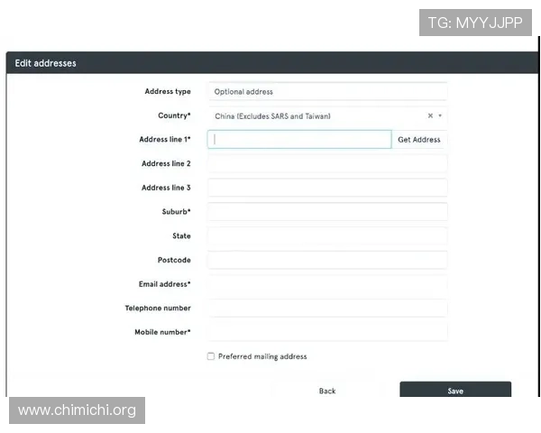
Task: Click the Mobile number field
Action: point(327,332)
